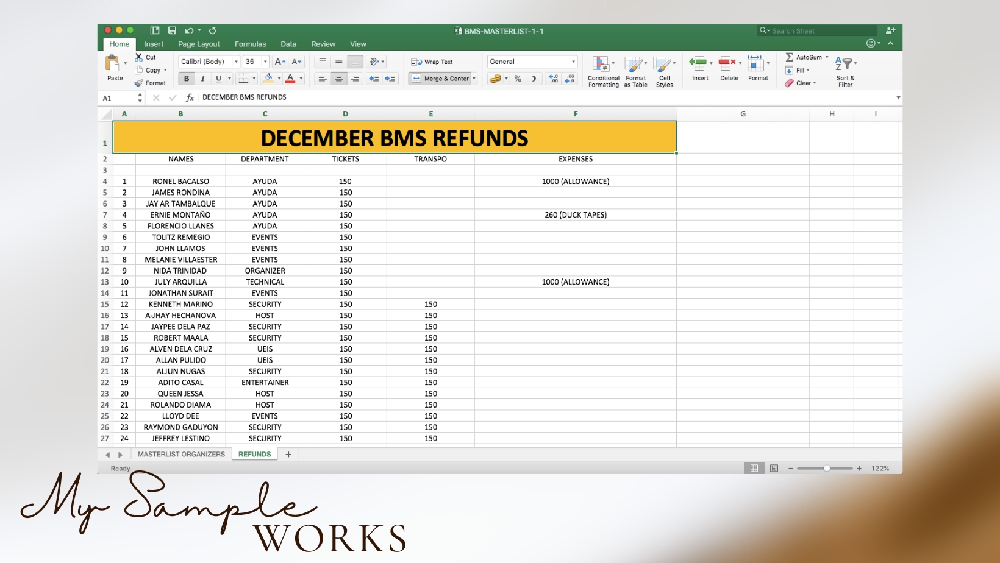This screenshot has width=1000, height=563.
Task: Expand the formula bar
Action: (898, 97)
